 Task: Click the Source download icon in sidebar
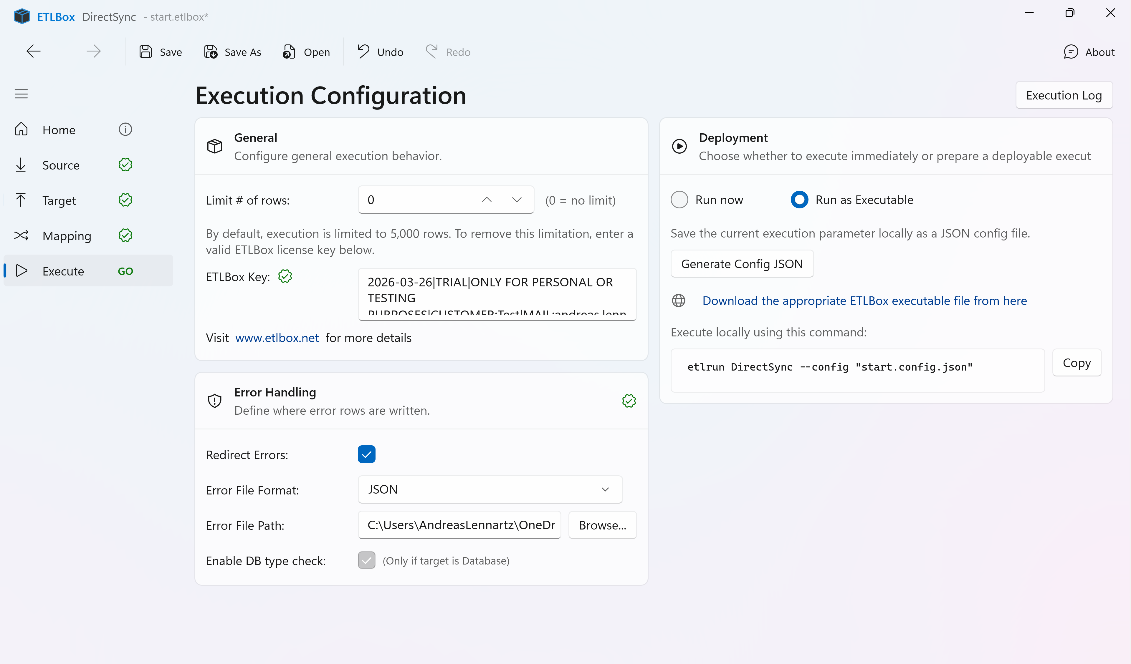click(x=21, y=165)
